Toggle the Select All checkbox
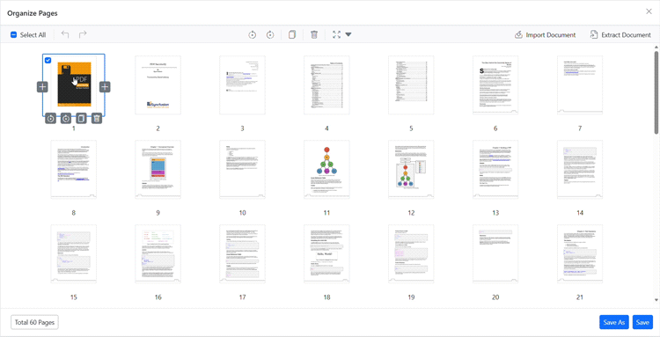Image resolution: width=660 pixels, height=337 pixels. [13, 35]
